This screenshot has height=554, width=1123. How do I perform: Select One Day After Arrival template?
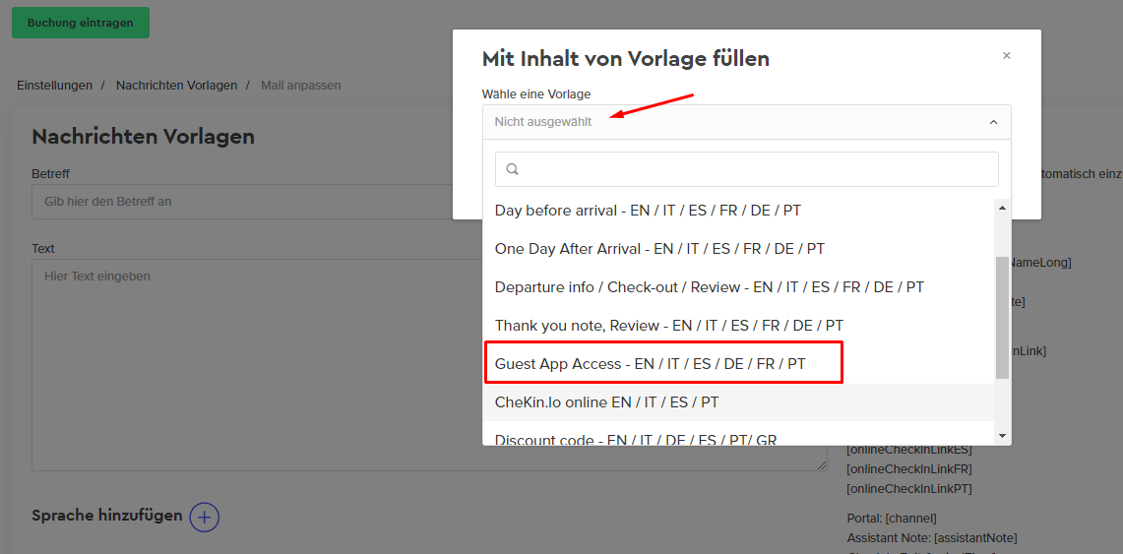pos(738,249)
